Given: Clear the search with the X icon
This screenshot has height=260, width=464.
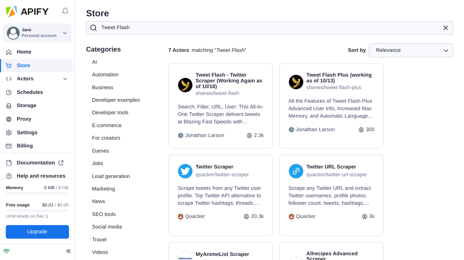Looking at the screenshot, I should [445, 28].
